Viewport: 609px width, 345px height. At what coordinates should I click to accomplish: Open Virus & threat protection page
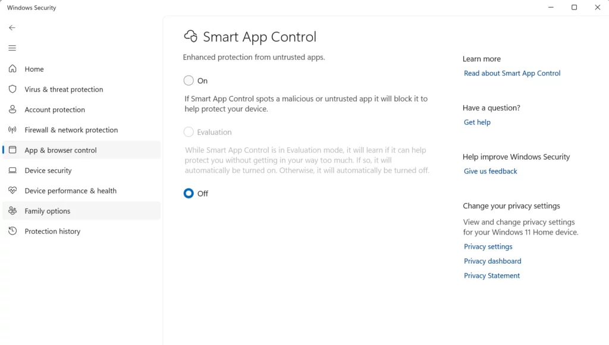(x=81, y=89)
